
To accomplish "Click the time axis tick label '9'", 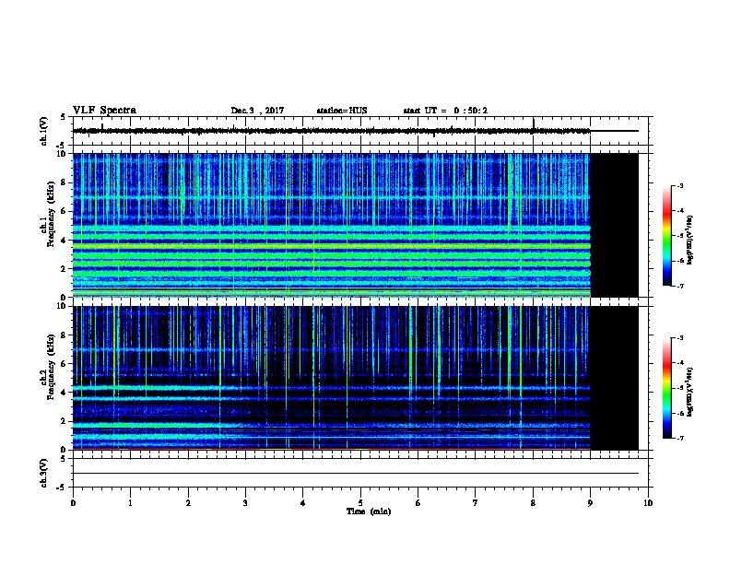I will pos(590,502).
